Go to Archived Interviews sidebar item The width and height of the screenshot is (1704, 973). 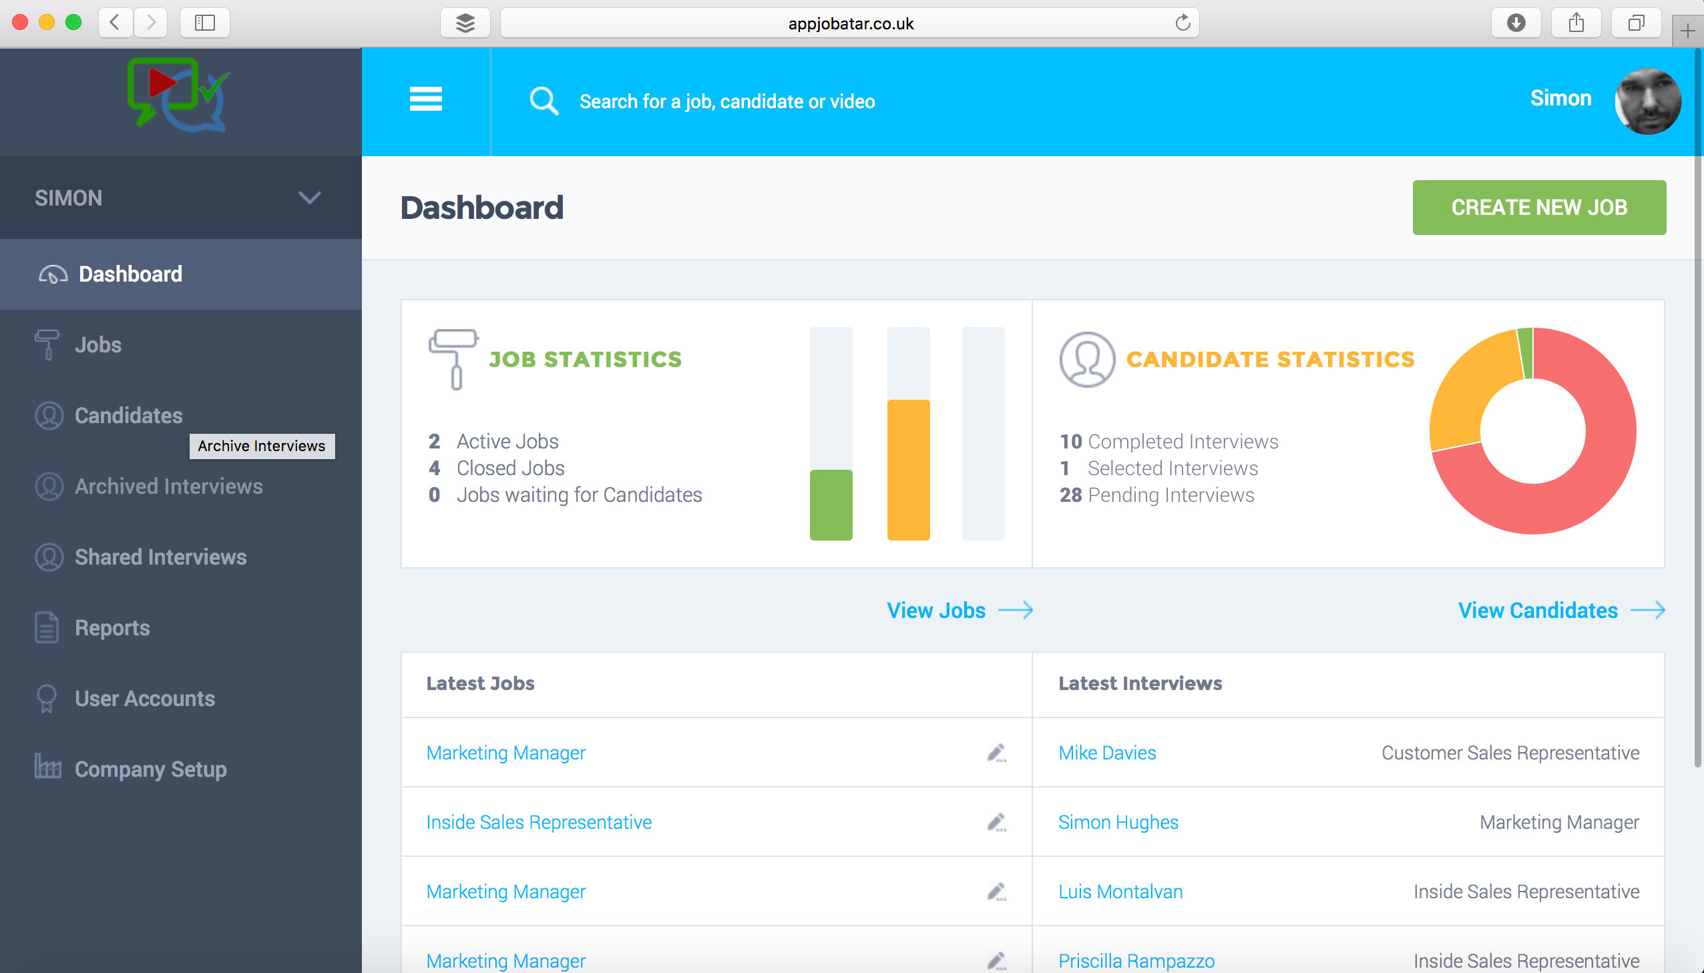168,487
